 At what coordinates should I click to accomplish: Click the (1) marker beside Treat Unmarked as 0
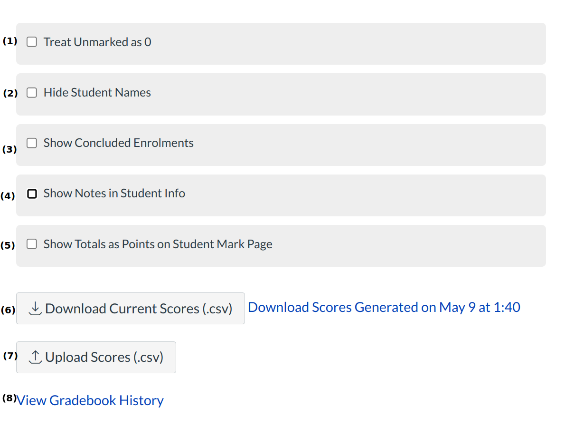(9, 41)
